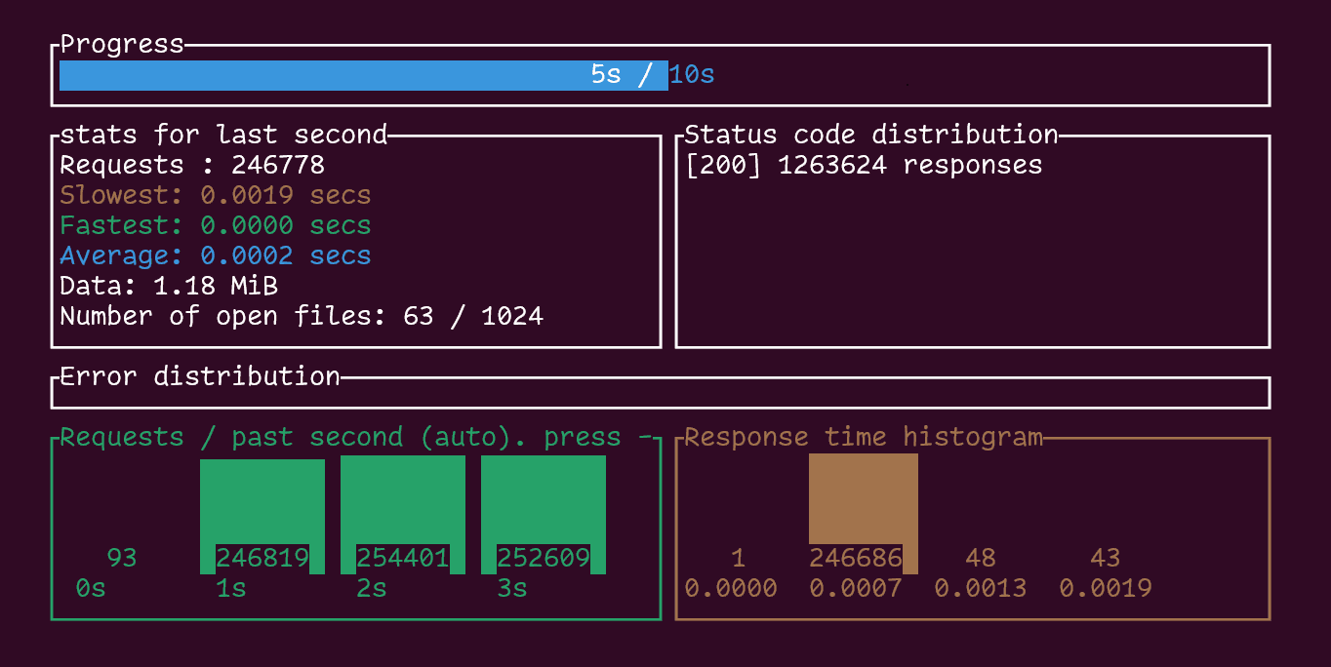
Task: Click the Status code distribution title
Action: pos(871,135)
